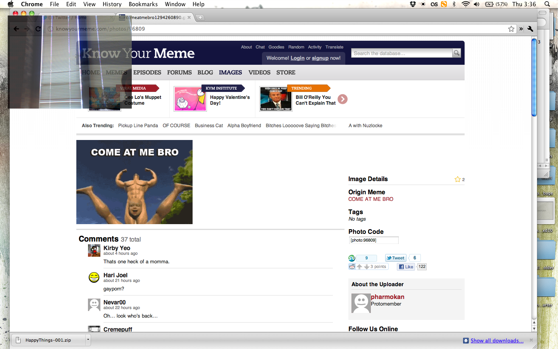Viewport: 558px width, 349px height.
Task: Upvote the image with Reddit up arrow
Action: click(360, 267)
